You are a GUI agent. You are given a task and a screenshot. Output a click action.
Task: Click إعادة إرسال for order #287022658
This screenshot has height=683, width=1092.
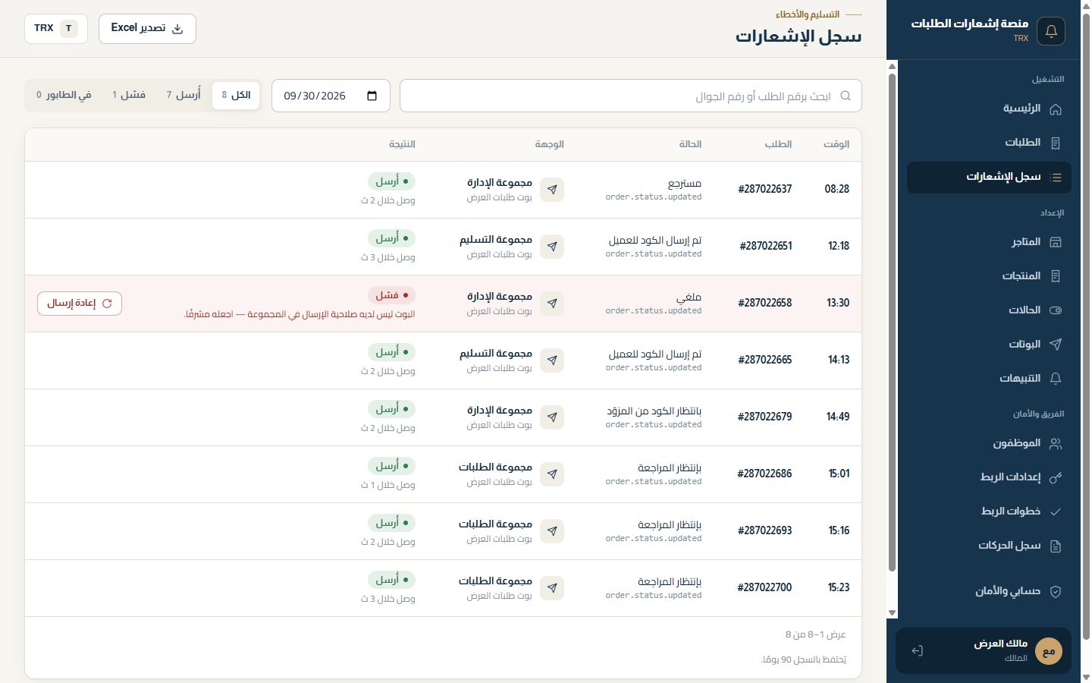[80, 304]
